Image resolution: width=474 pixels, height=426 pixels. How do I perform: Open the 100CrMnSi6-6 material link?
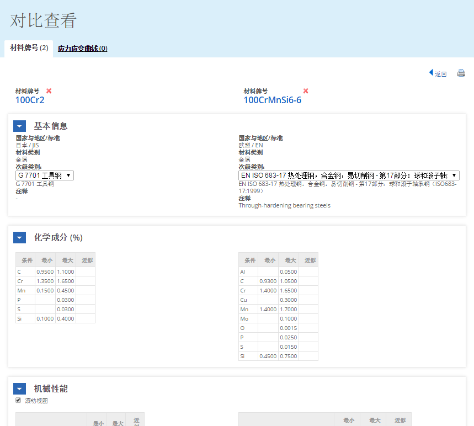point(273,100)
